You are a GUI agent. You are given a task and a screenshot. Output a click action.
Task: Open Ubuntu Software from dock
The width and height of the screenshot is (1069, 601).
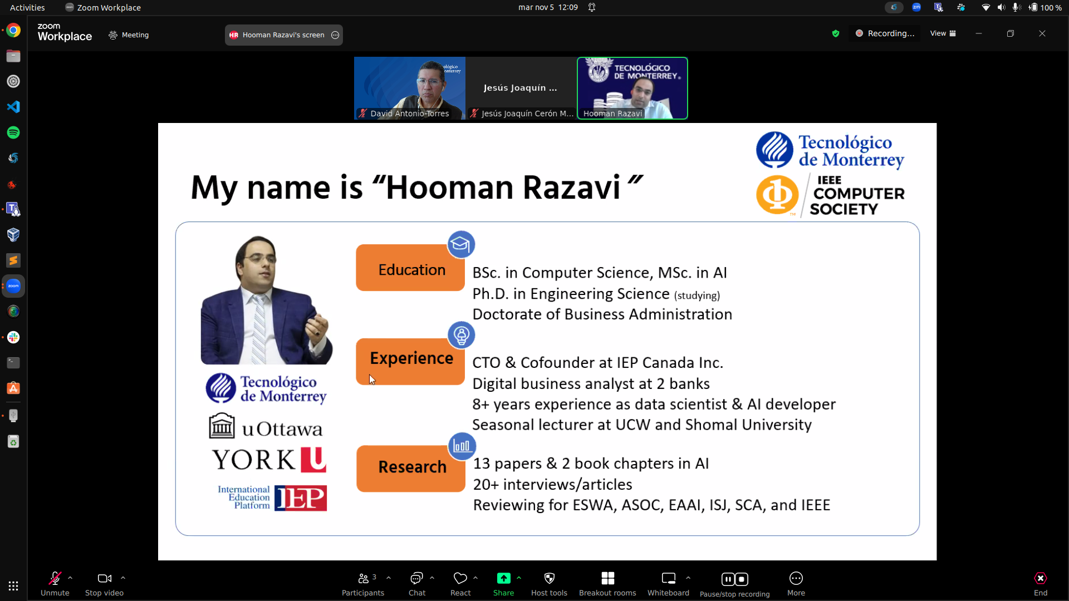click(x=13, y=388)
